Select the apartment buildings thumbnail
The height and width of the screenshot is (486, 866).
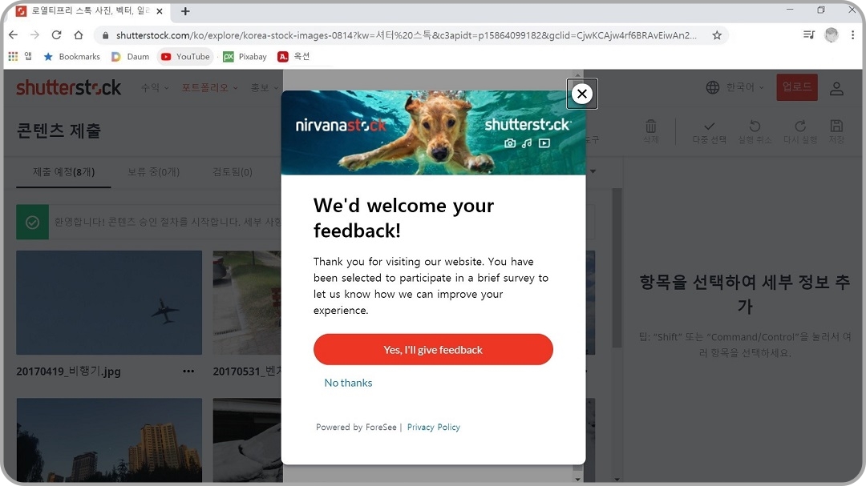coord(109,440)
